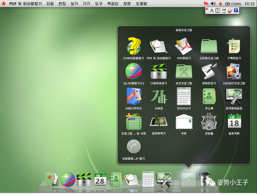Click the pen cup tools icon on input toolbar
This screenshot has width=257, height=194.
pos(224,11)
